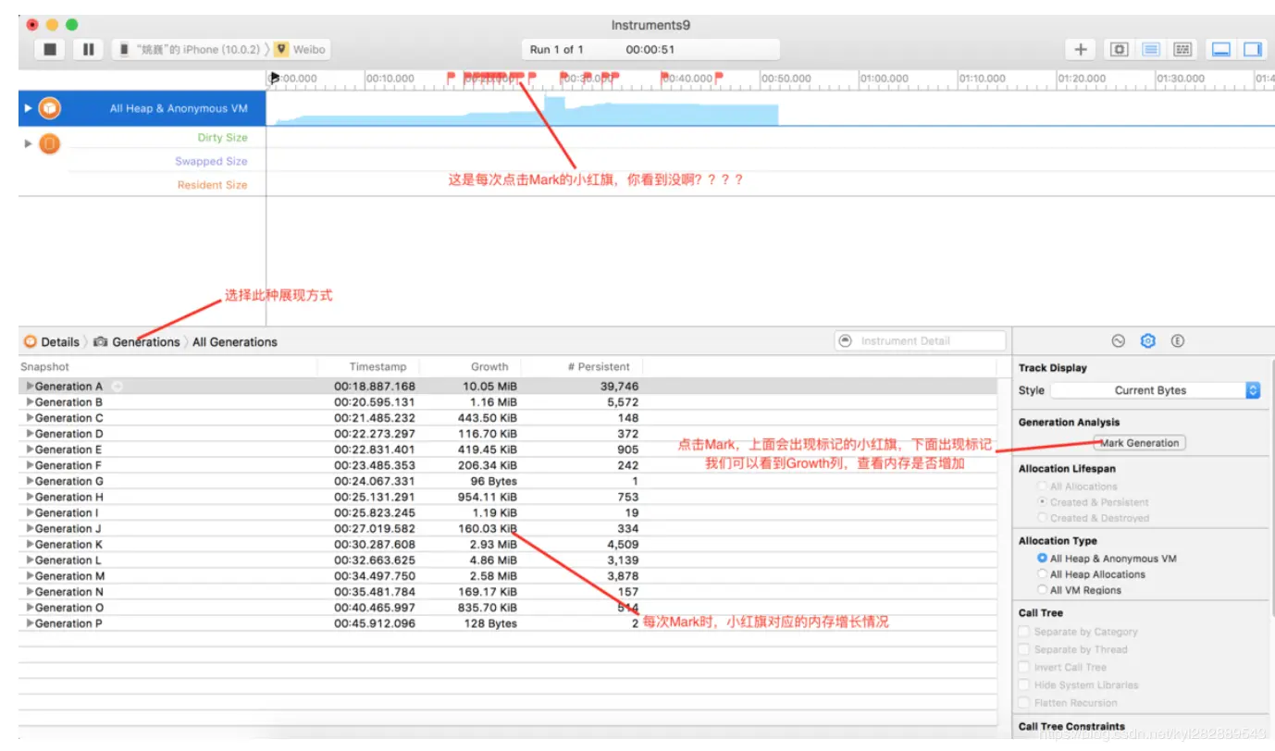This screenshot has height=751, width=1275.
Task: Enable Separate by Thread checkbox
Action: (x=1024, y=649)
